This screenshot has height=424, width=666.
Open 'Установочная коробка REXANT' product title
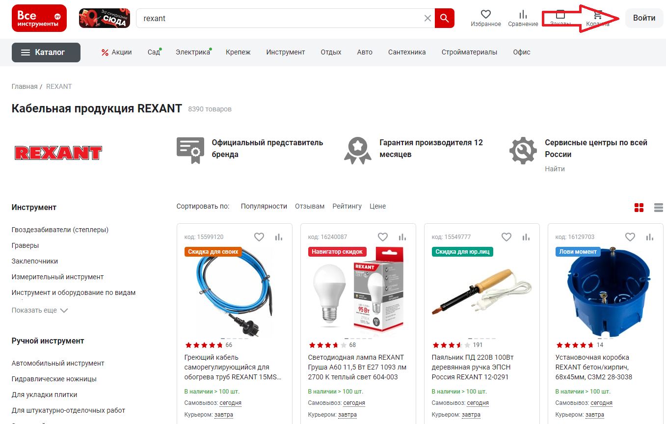tap(594, 367)
